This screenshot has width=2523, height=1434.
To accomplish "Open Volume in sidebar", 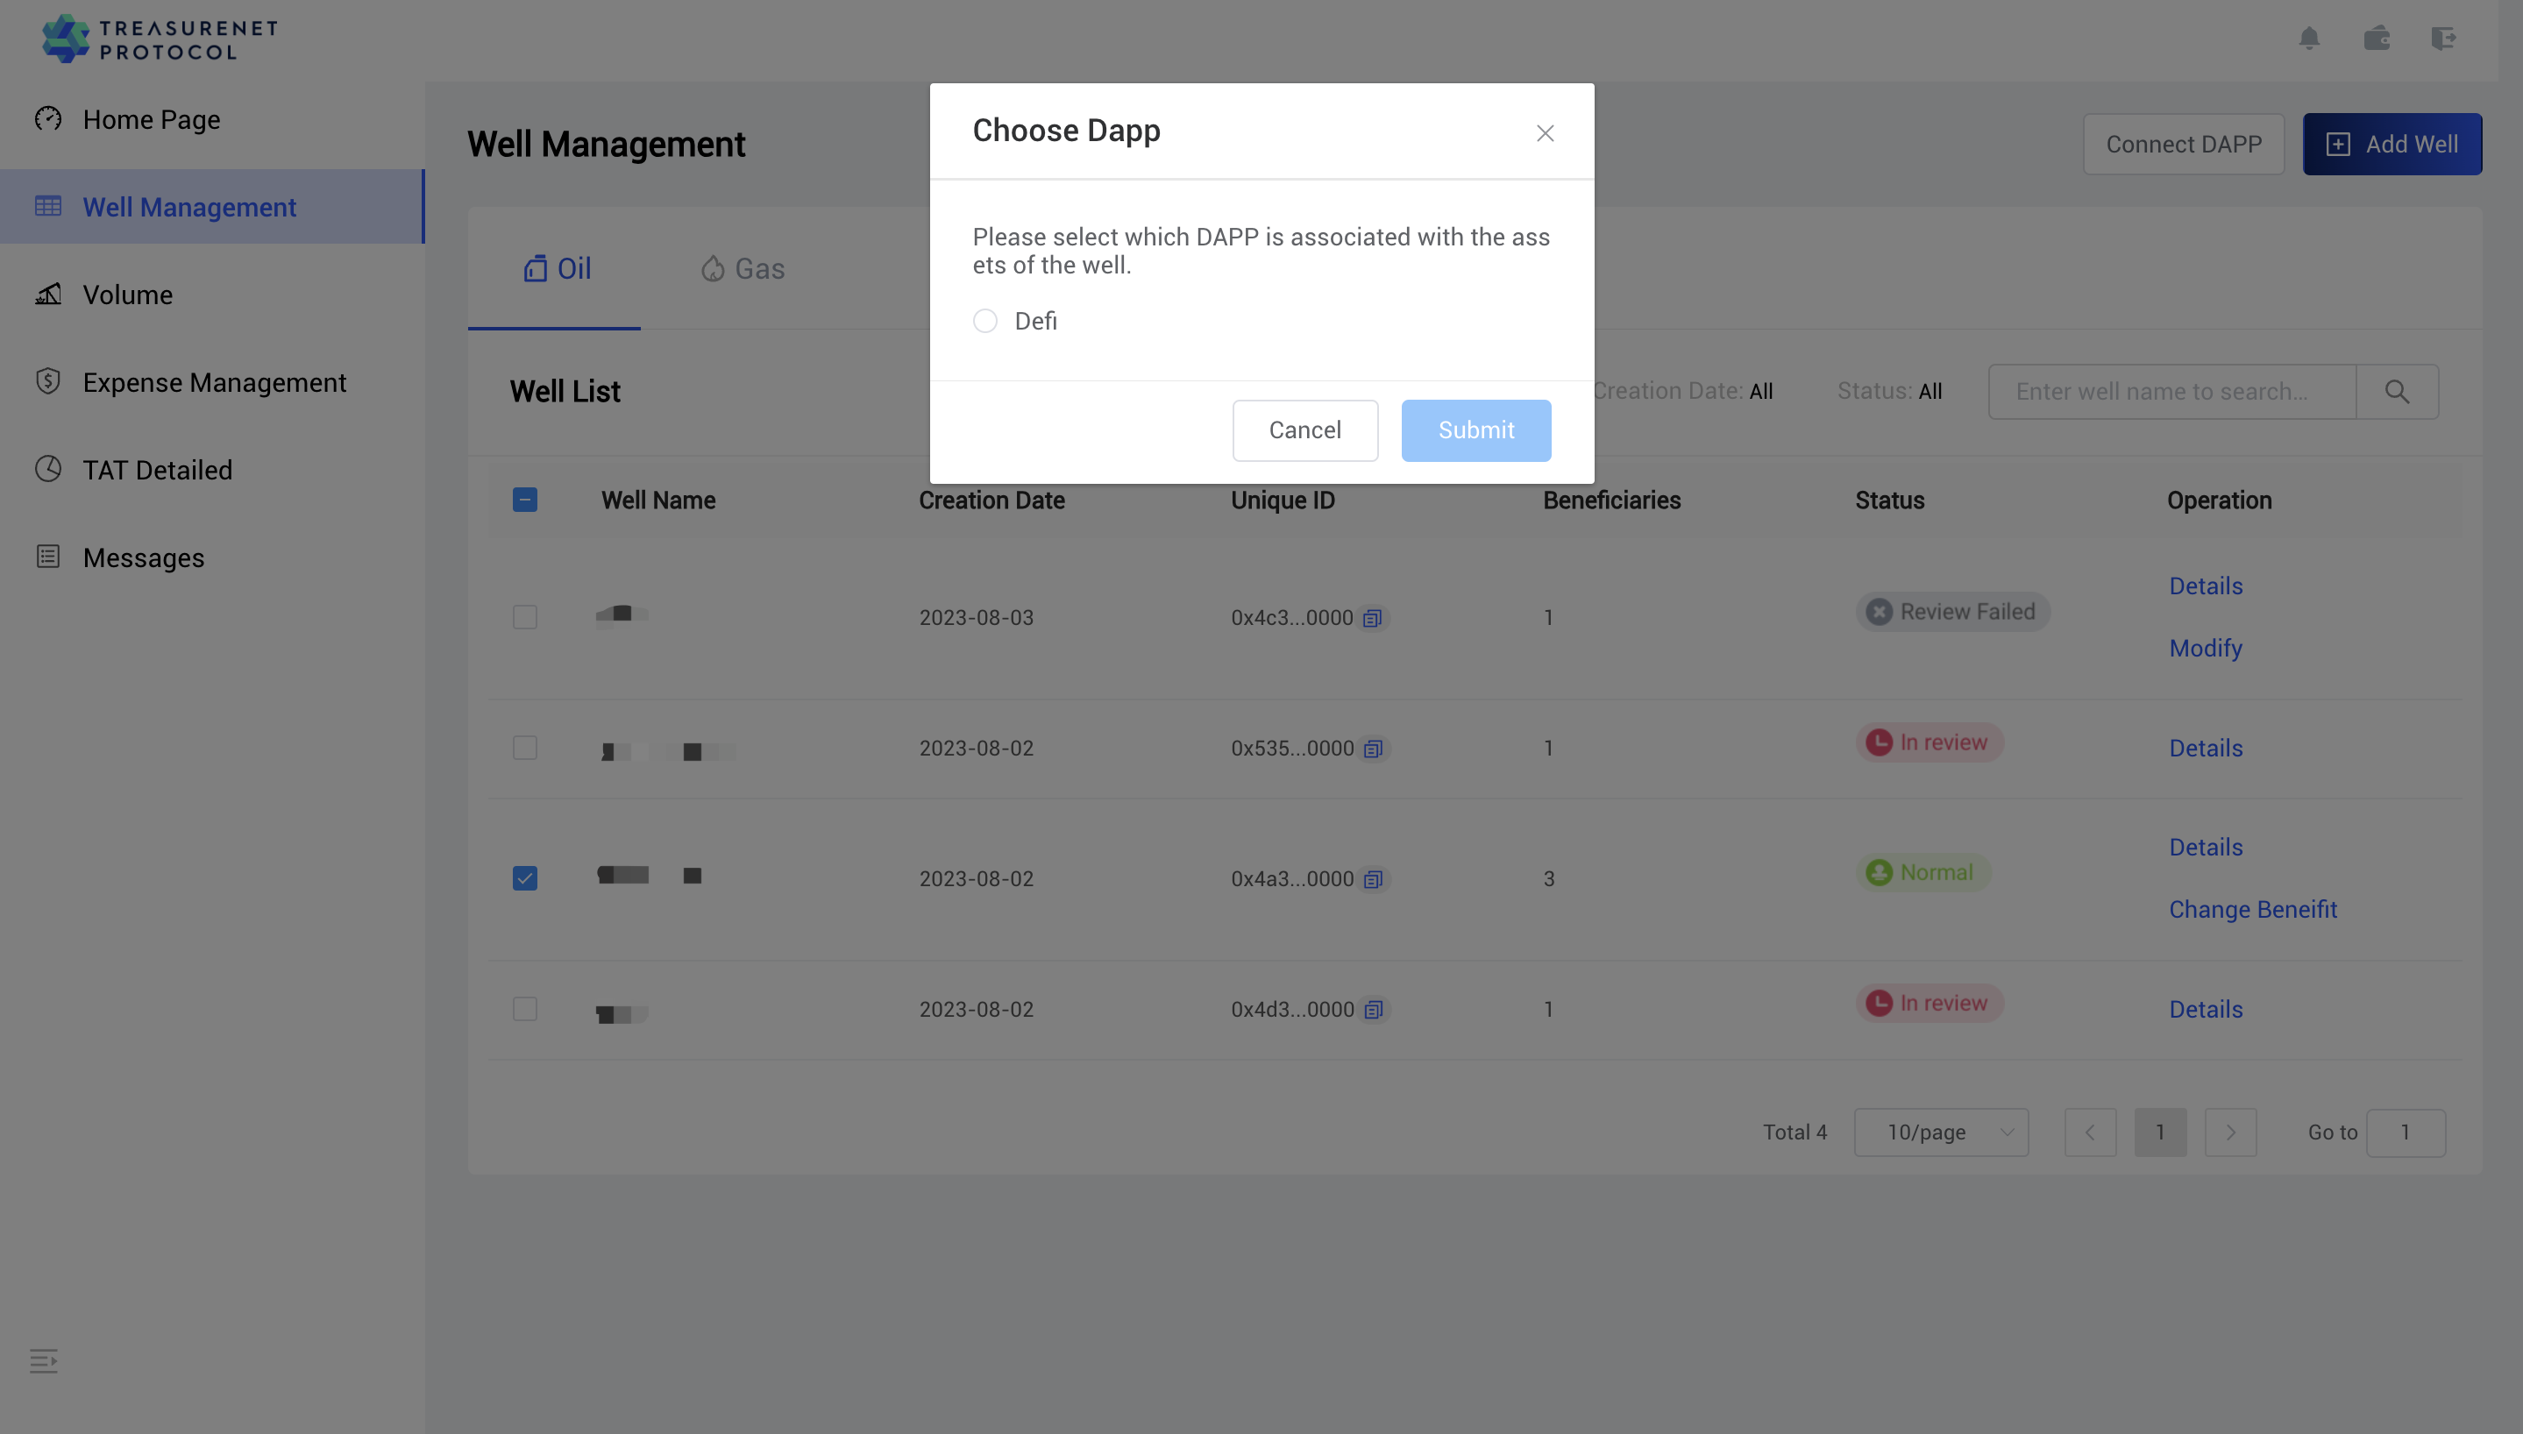I will [x=213, y=295].
